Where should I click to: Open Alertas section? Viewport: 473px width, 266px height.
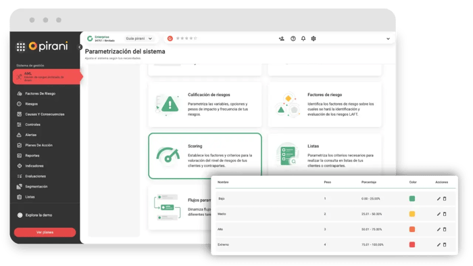click(x=31, y=135)
